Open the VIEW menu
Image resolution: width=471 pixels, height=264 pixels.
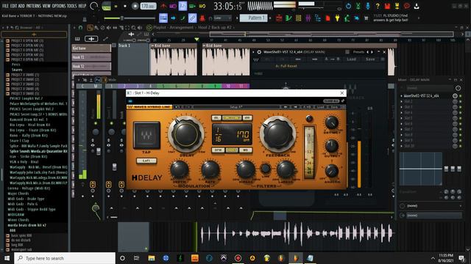pos(46,6)
